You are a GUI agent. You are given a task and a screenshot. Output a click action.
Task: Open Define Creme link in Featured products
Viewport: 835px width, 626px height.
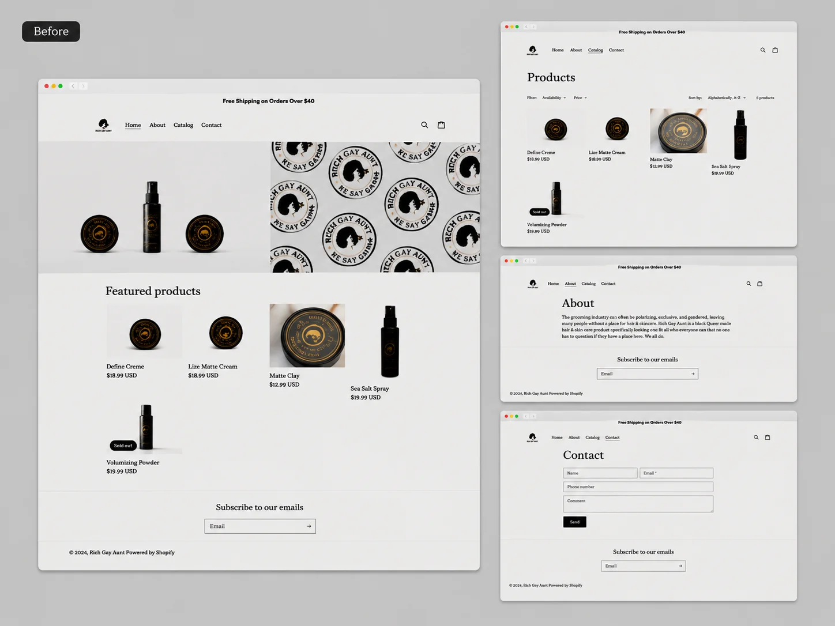[125, 367]
